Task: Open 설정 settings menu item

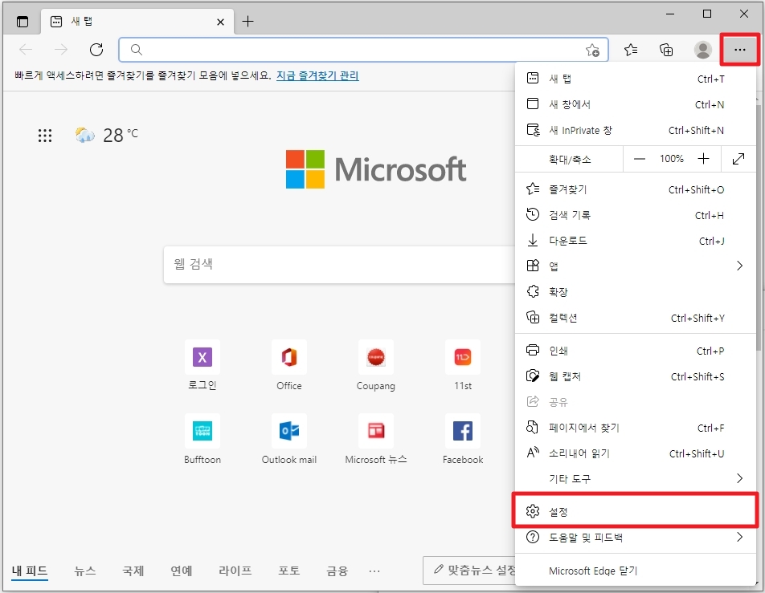Action: tap(635, 511)
